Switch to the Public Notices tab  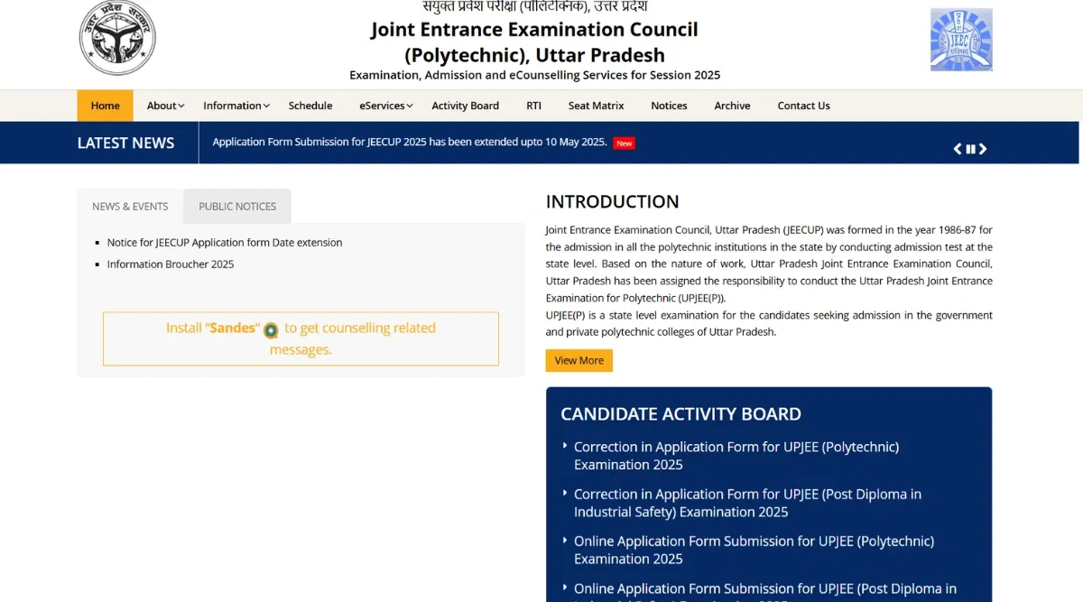click(237, 207)
